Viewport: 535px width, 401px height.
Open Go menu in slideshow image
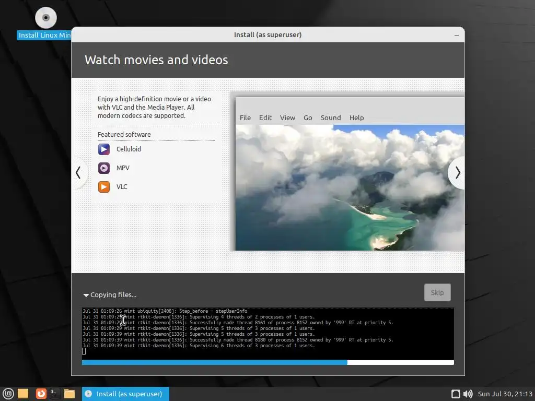click(308, 117)
